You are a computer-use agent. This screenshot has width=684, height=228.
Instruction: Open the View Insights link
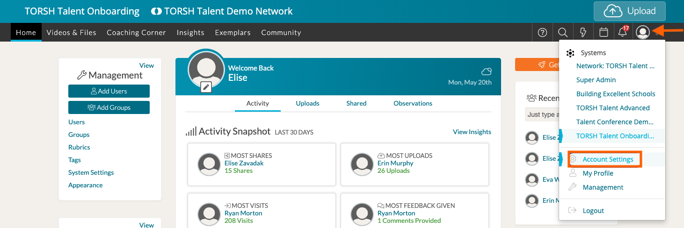coord(472,132)
